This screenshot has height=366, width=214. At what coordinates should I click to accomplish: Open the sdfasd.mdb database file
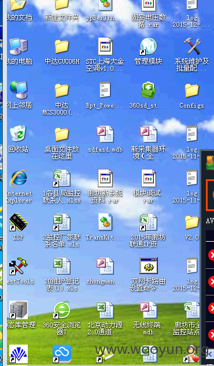point(105,134)
